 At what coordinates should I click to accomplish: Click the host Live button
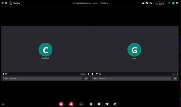click(x=86, y=78)
